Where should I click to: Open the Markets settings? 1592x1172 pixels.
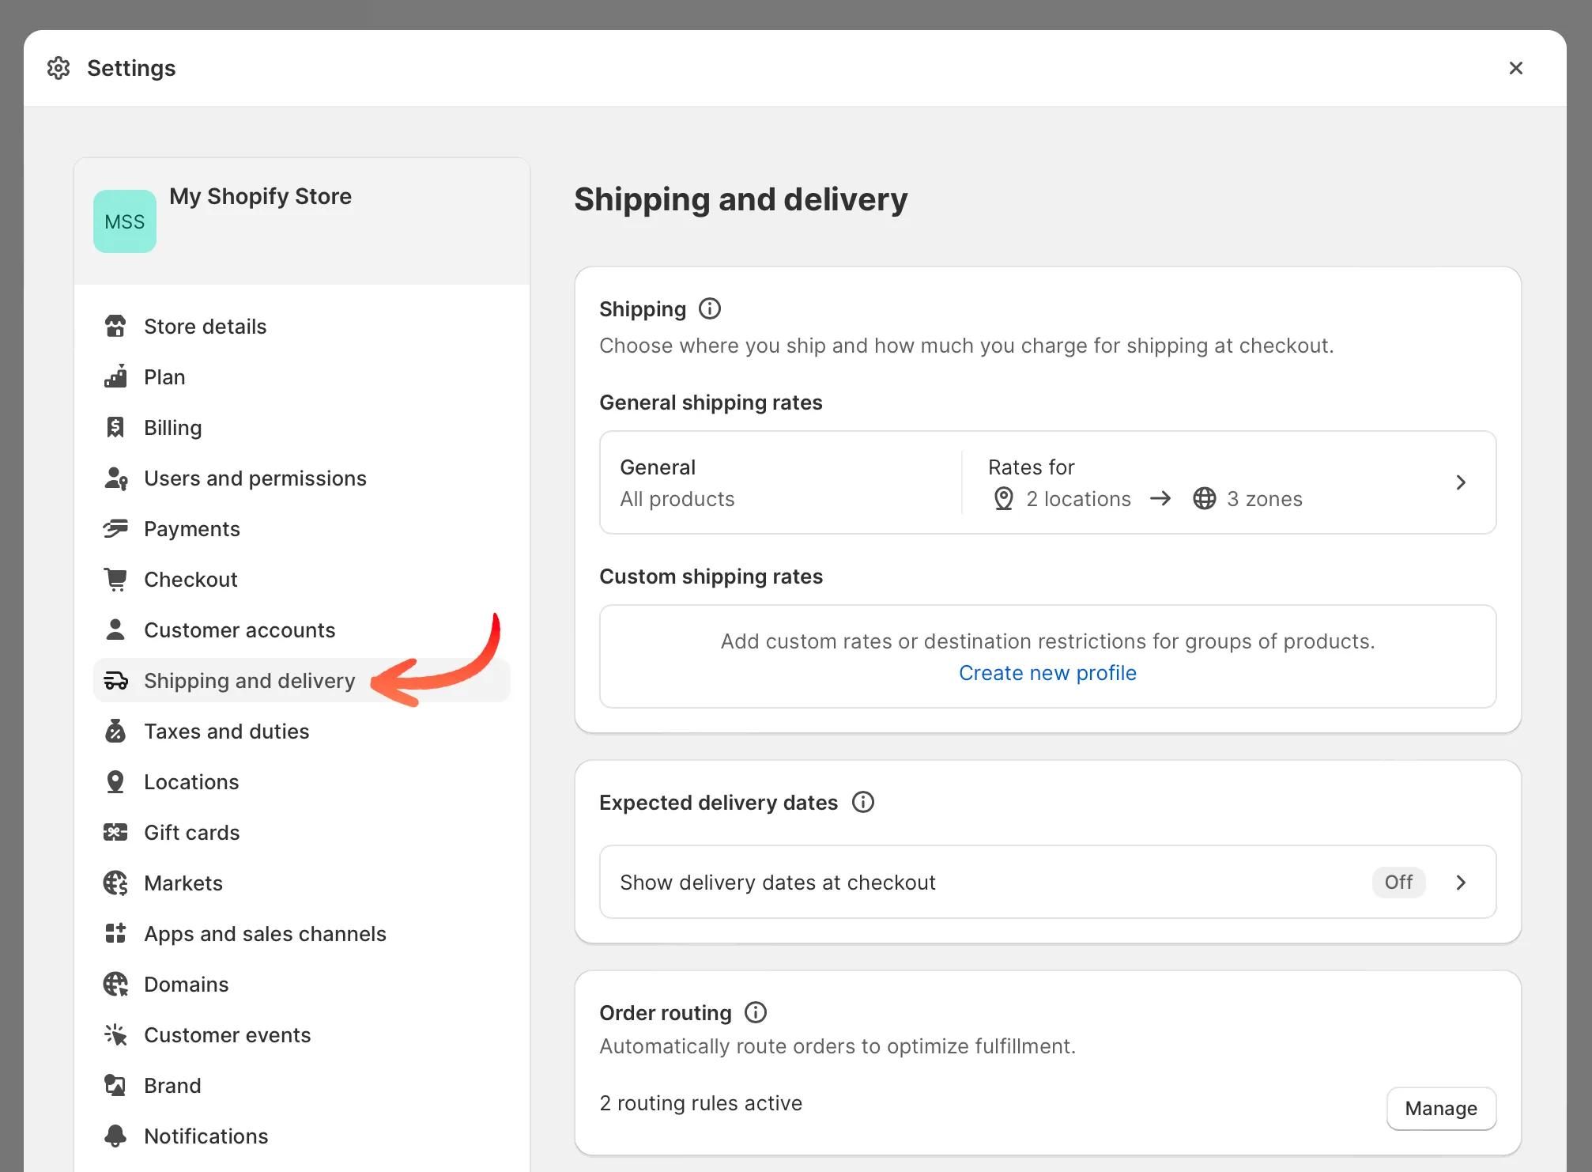point(302,883)
